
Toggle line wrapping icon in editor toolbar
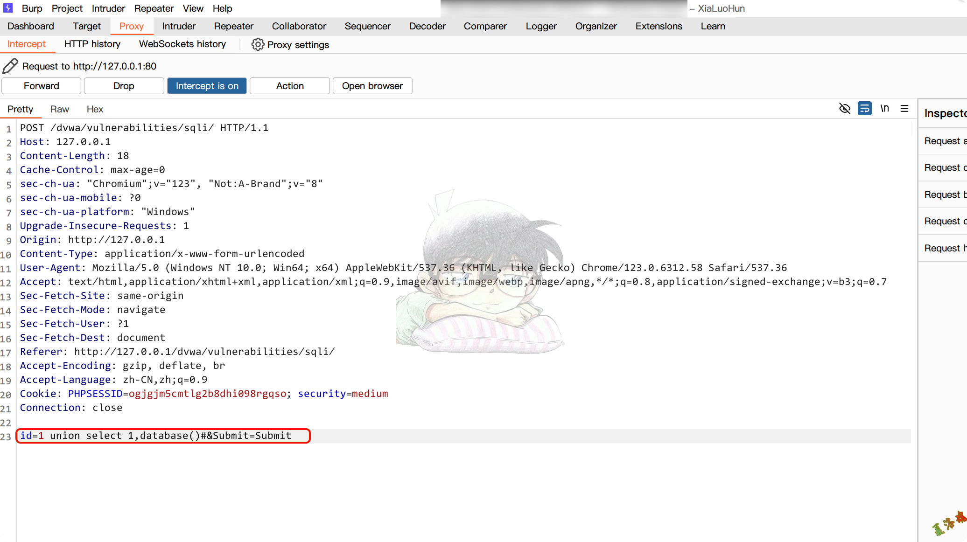point(864,109)
